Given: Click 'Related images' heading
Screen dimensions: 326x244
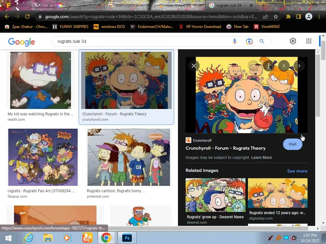Looking at the screenshot, I should pyautogui.click(x=202, y=170).
